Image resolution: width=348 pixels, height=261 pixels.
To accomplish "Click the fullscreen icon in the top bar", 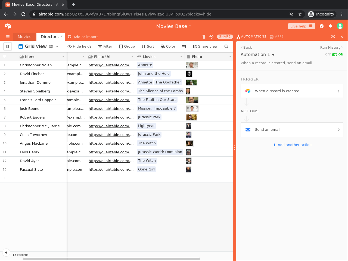I will point(333,37).
